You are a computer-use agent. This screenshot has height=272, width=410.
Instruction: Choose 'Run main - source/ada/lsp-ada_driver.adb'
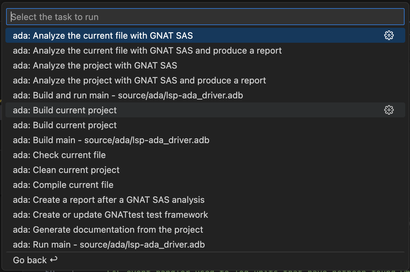[x=205, y=245]
